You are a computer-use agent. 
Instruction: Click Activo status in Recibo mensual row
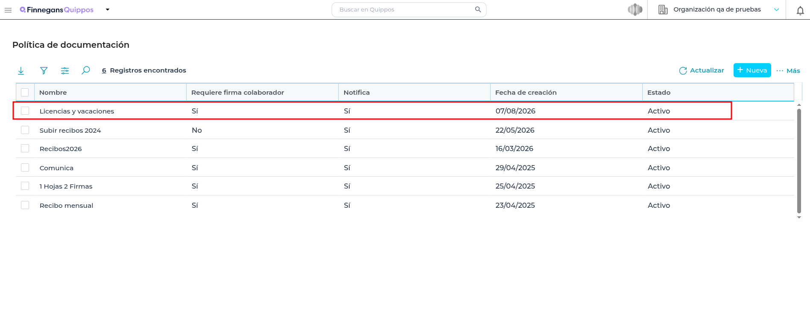(x=659, y=205)
